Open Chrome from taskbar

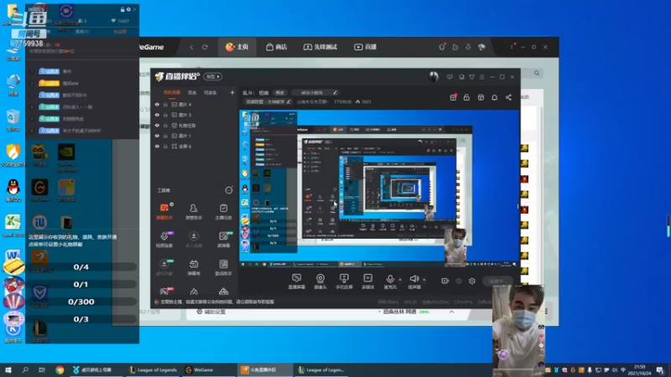(x=60, y=369)
